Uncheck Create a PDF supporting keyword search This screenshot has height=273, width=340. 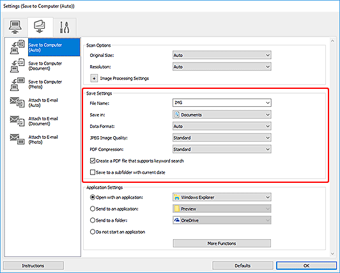93,160
